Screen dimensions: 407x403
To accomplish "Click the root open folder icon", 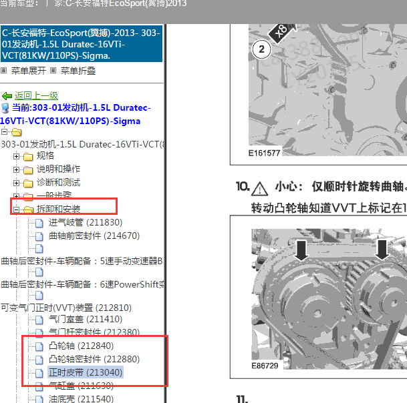I will (x=16, y=132).
